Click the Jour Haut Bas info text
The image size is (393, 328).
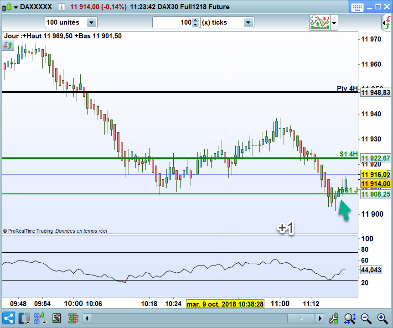coord(62,36)
